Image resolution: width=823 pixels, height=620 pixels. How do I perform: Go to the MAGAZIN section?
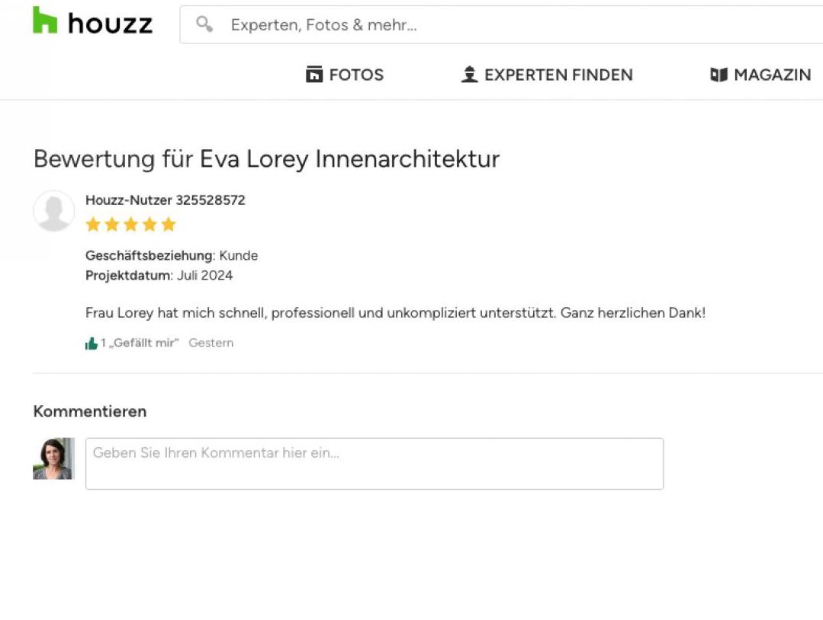[772, 75]
